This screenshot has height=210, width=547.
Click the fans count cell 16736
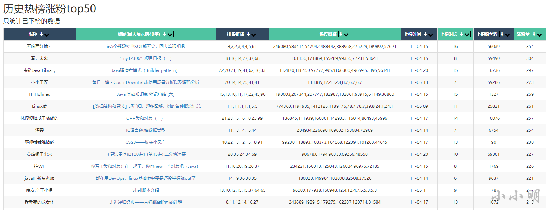point(494,70)
